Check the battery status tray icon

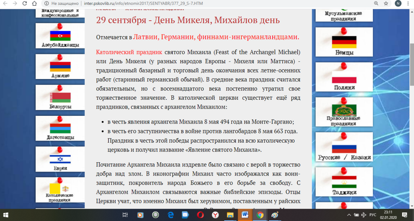(356, 215)
